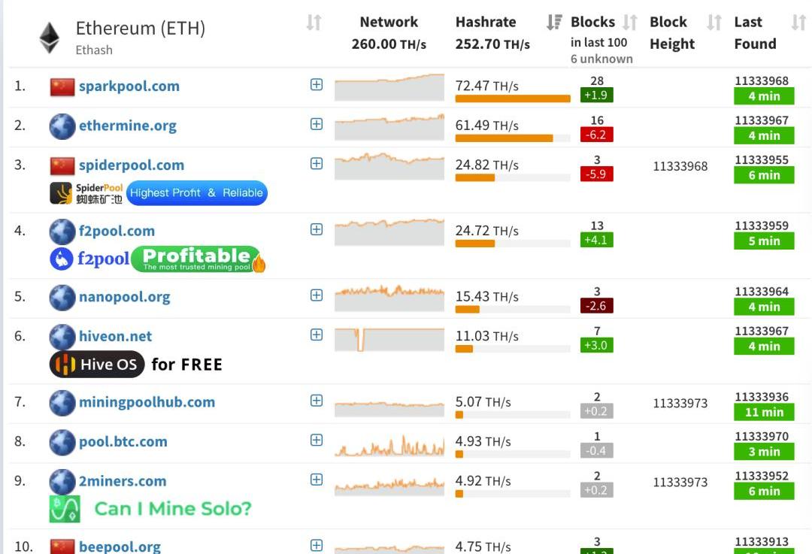Expand pool.btc.com row details
Viewport: 812px width, 554px height.
click(317, 440)
